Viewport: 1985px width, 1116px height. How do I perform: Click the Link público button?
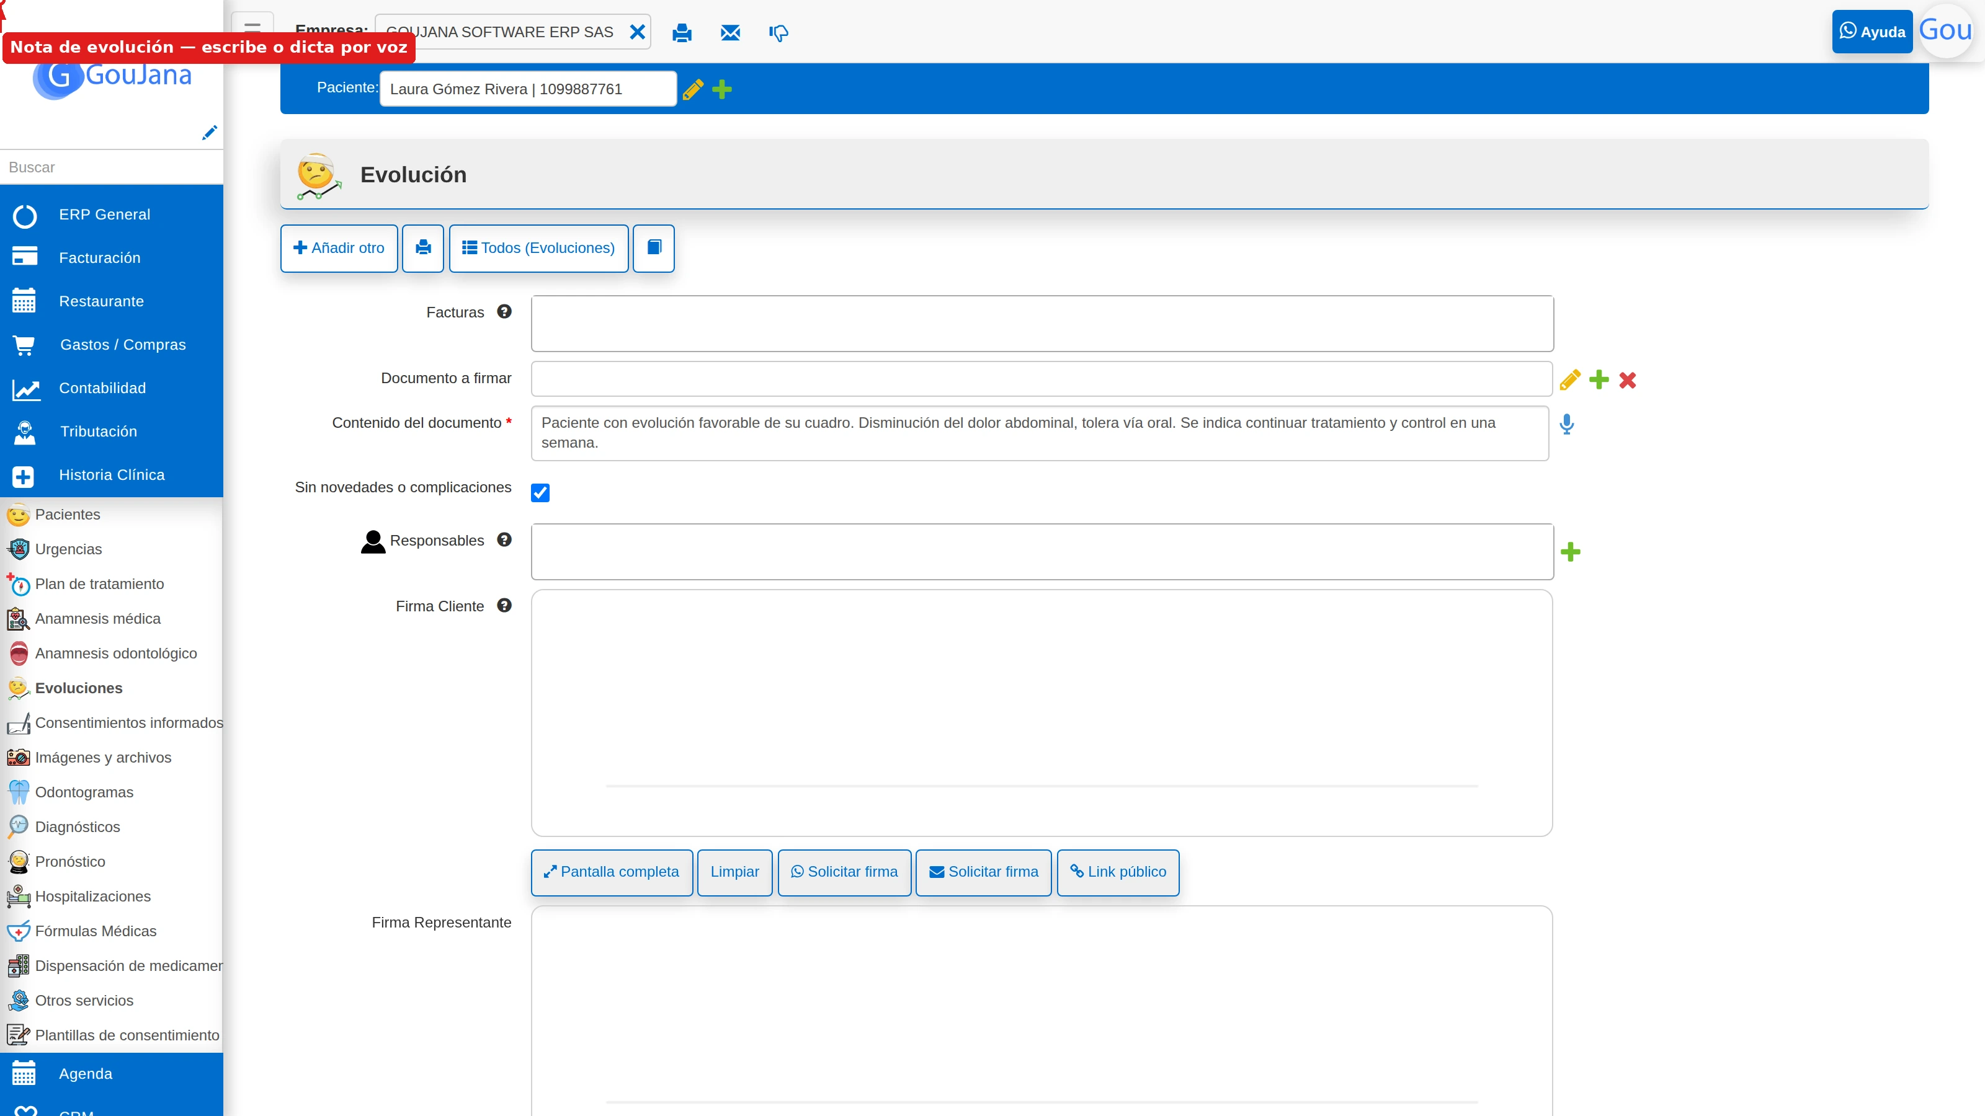(1118, 872)
